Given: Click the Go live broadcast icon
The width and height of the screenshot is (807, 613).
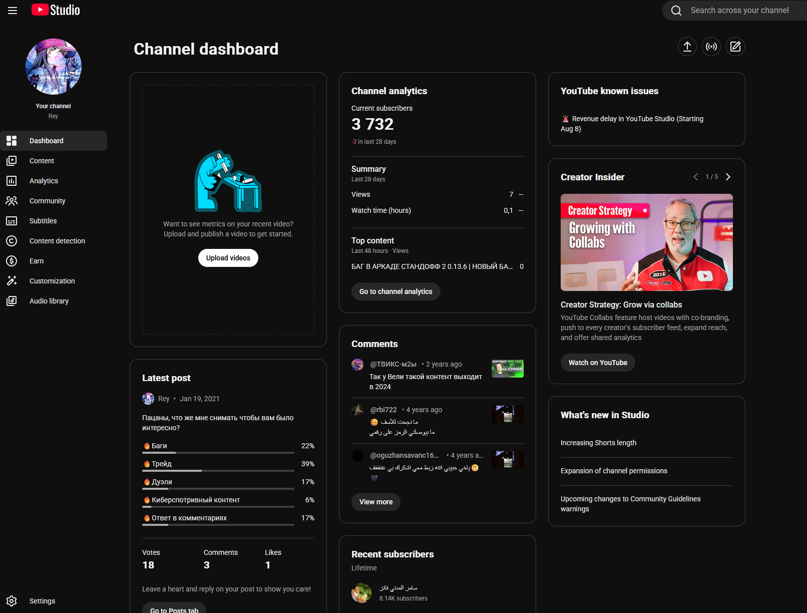Looking at the screenshot, I should pos(711,47).
